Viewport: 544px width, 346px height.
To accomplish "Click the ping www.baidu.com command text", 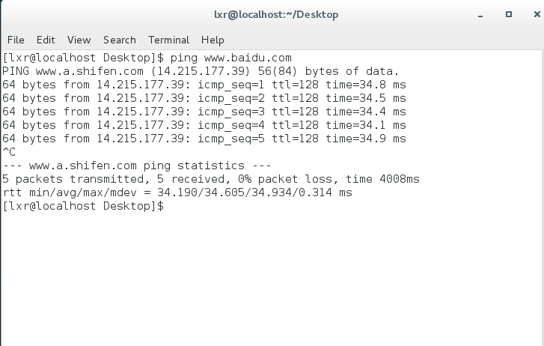I will pyautogui.click(x=230, y=58).
